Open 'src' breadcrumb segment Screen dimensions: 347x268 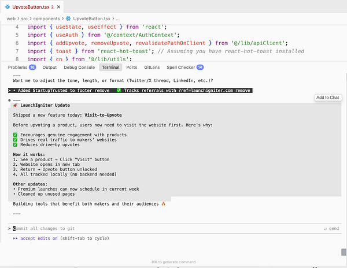24,18
